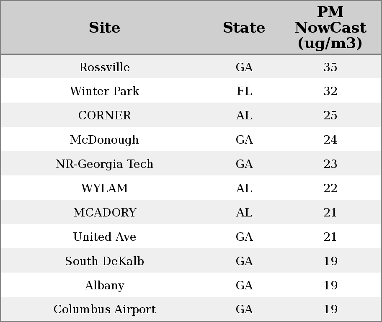Click Rossville's PM value of 35

330,67
